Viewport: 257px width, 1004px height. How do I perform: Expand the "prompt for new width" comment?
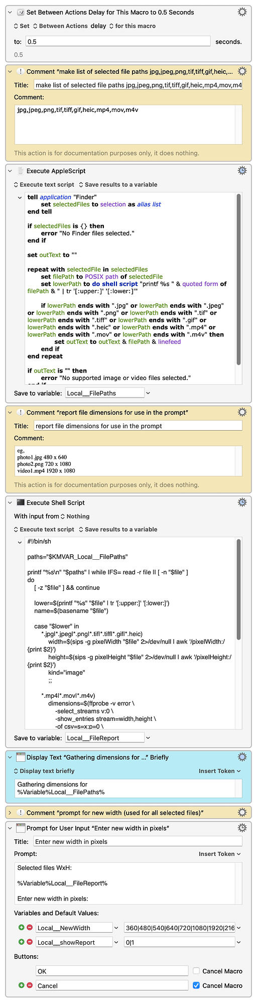pos(10,813)
